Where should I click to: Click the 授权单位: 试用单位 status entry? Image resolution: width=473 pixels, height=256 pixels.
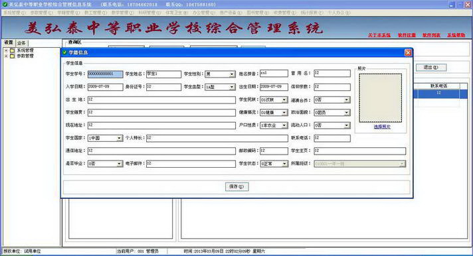(22, 251)
